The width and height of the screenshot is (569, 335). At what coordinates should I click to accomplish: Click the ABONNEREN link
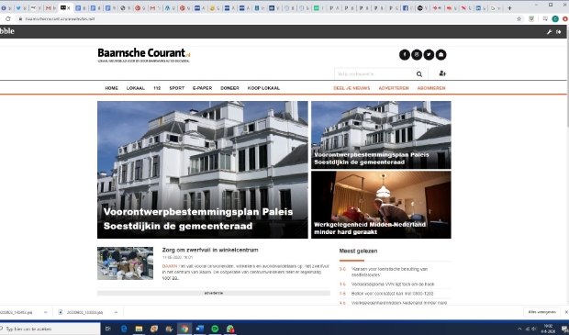tap(431, 88)
